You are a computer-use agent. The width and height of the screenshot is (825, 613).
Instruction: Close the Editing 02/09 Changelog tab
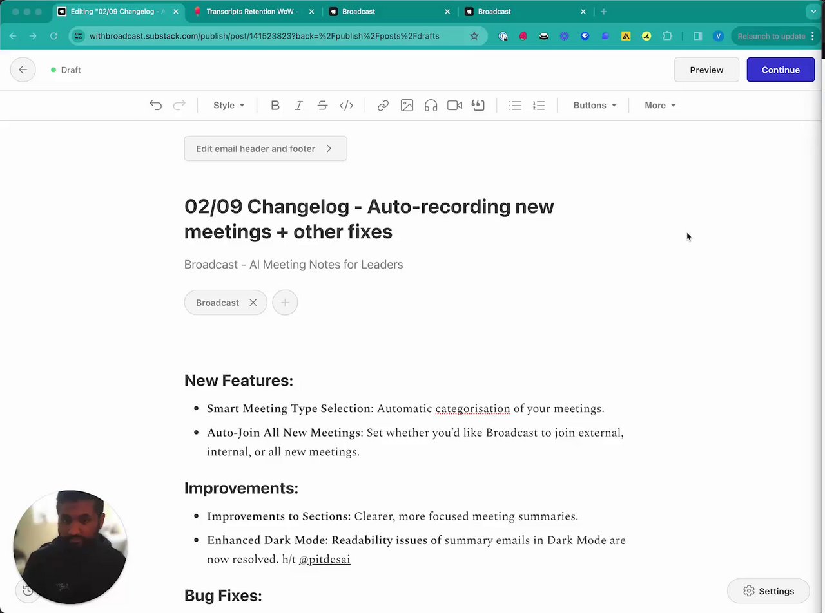click(x=175, y=12)
